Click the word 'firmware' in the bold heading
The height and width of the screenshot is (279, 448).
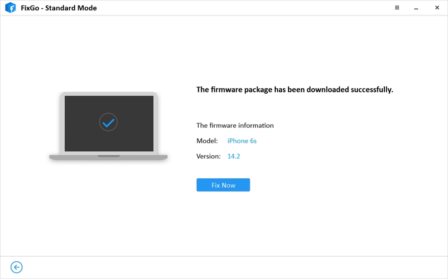pyautogui.click(x=226, y=90)
